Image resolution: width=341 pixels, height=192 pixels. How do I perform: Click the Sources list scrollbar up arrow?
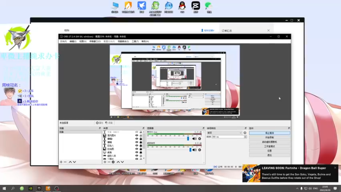(x=144, y=132)
